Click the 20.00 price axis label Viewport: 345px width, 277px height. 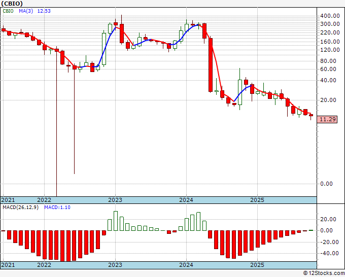[328, 100]
